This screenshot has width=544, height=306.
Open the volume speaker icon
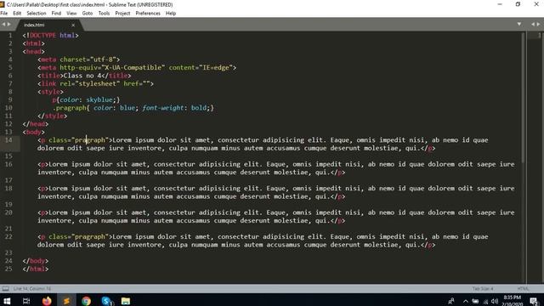(x=495, y=301)
